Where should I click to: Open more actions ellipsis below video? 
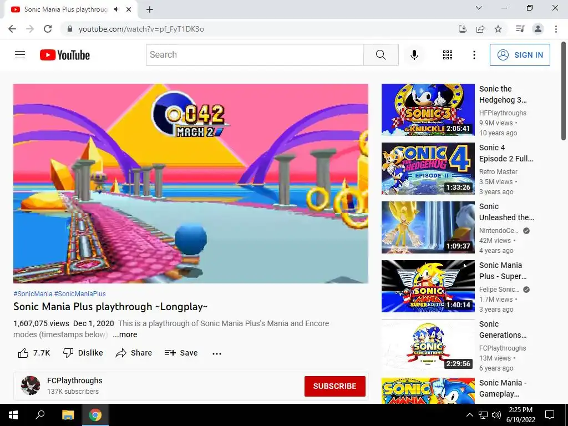coord(217,353)
